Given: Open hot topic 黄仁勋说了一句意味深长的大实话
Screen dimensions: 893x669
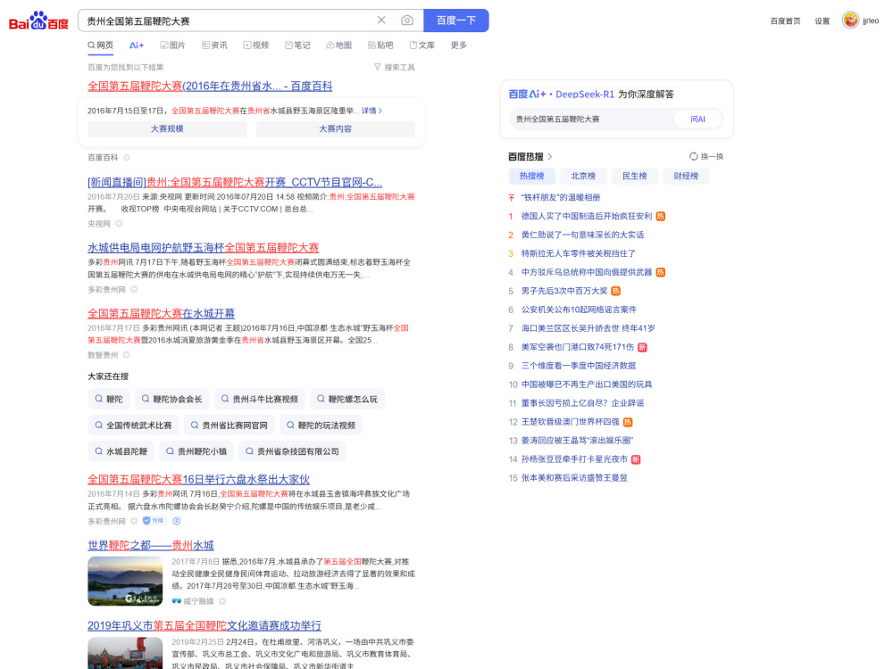Looking at the screenshot, I should click(582, 235).
